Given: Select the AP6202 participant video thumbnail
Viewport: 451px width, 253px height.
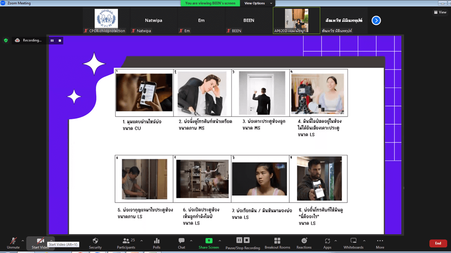Looking at the screenshot, I should coord(296,20).
